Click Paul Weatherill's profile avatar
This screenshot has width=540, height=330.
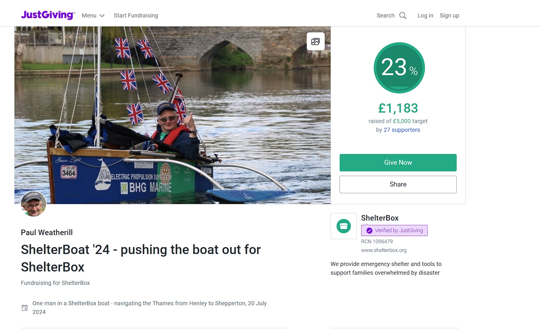pyautogui.click(x=33, y=204)
